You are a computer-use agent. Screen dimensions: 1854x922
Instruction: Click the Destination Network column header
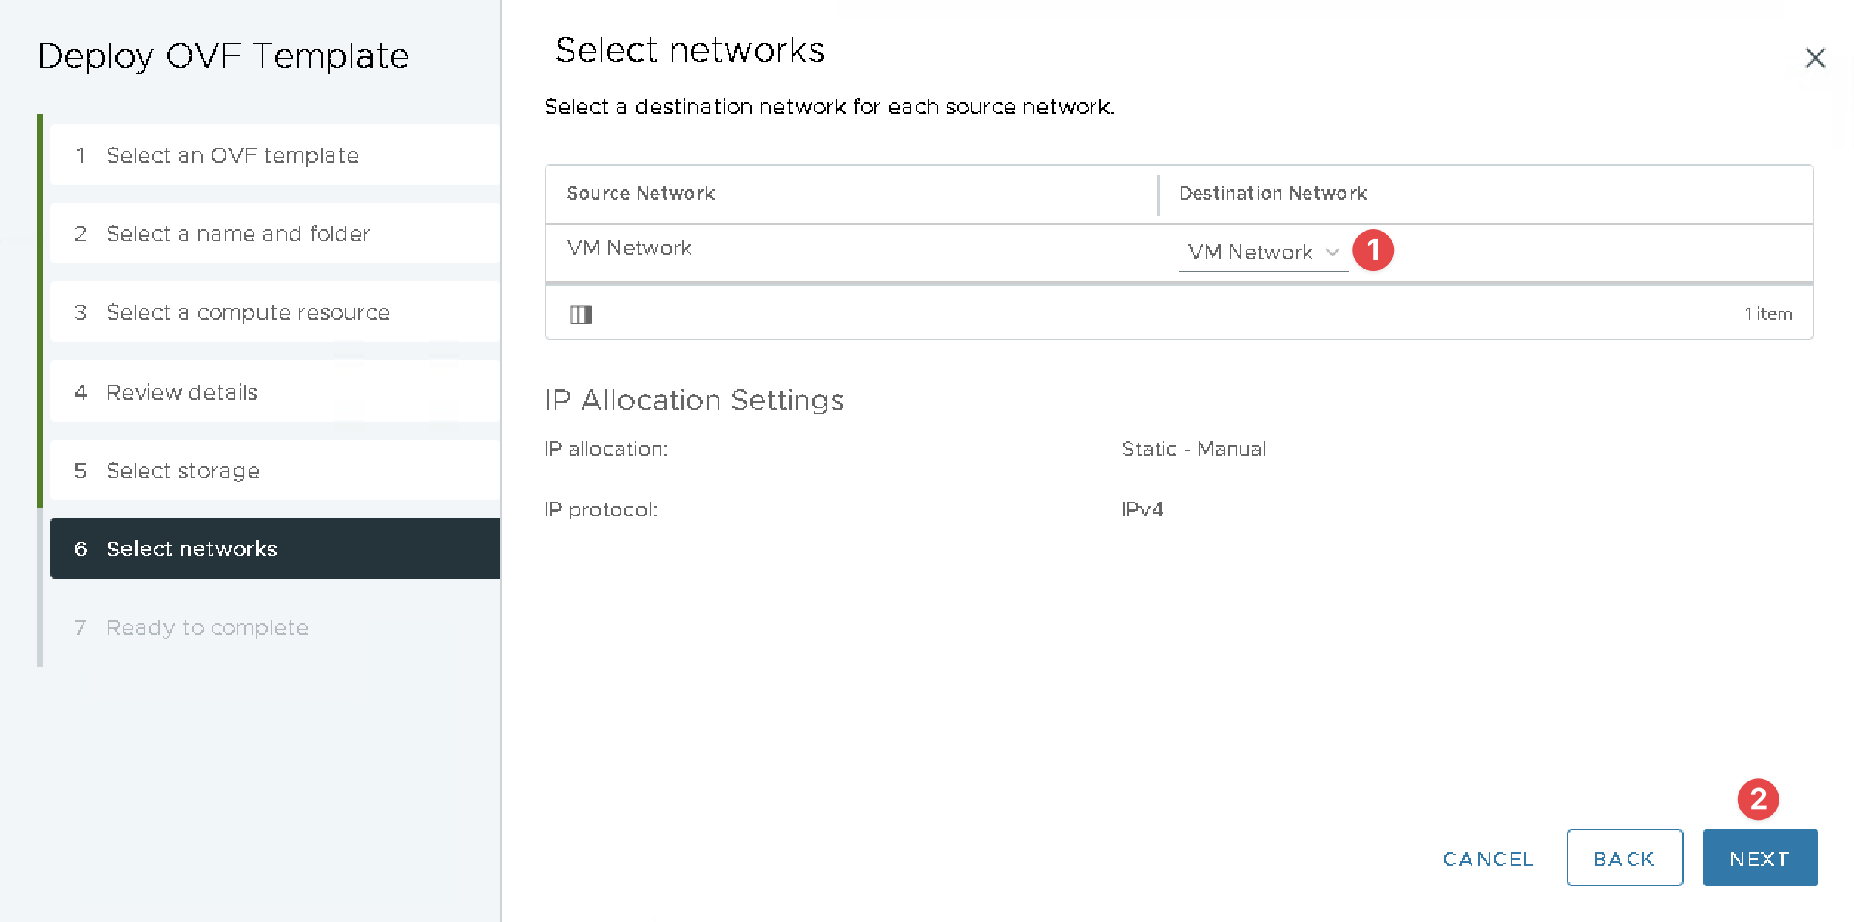[1272, 194]
